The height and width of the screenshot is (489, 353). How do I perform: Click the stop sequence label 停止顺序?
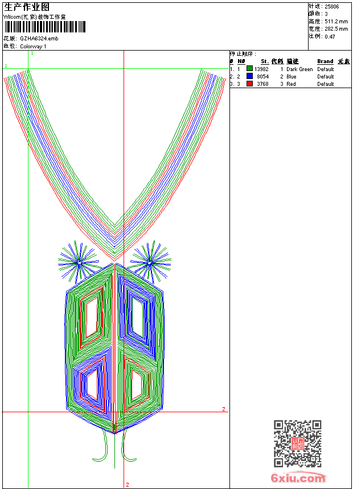[x=243, y=54]
